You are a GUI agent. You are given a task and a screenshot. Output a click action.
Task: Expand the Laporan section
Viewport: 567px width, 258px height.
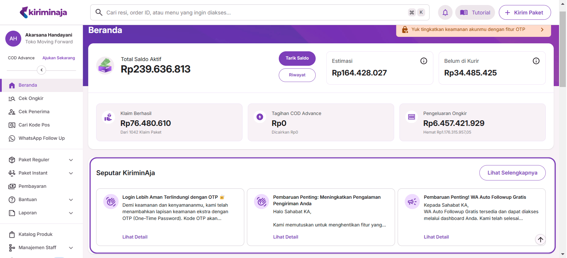tap(71, 213)
